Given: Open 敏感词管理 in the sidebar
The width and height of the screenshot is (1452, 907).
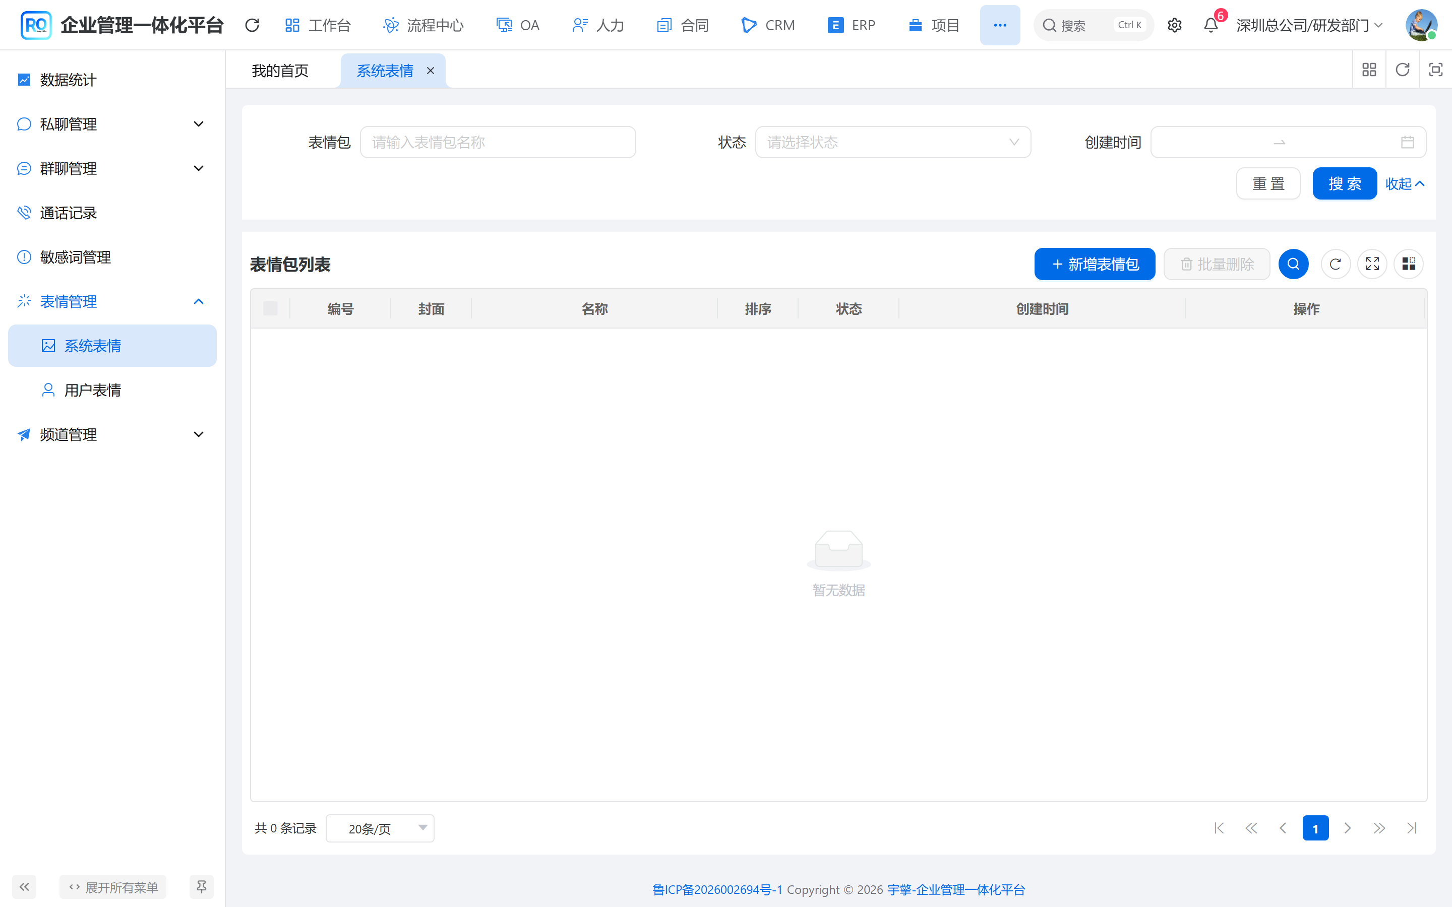Looking at the screenshot, I should point(112,257).
